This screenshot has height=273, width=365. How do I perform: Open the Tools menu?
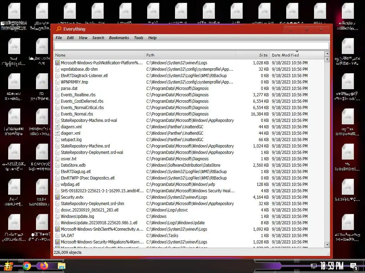tap(139, 38)
